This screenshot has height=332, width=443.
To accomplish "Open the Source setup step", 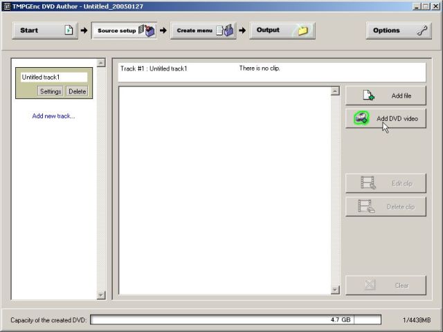I will [x=125, y=30].
